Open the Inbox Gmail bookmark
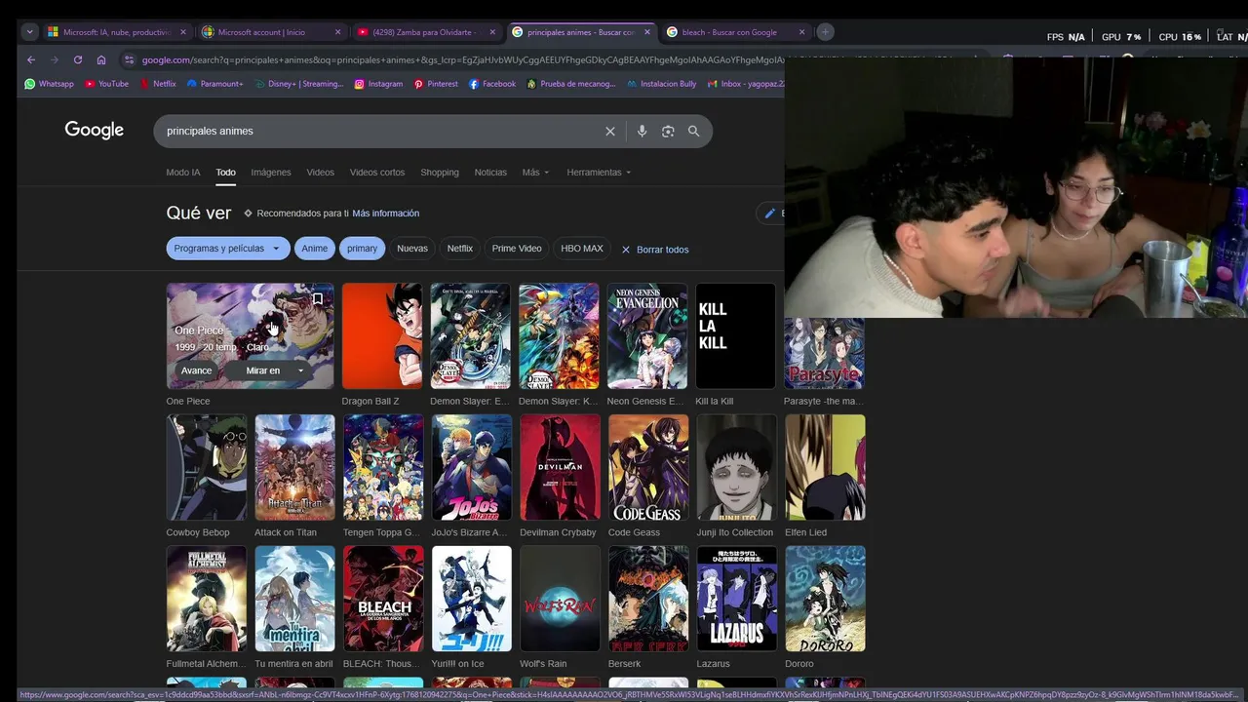 point(746,84)
